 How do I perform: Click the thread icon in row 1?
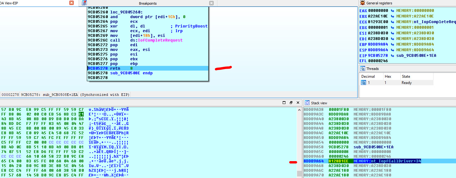(364, 83)
